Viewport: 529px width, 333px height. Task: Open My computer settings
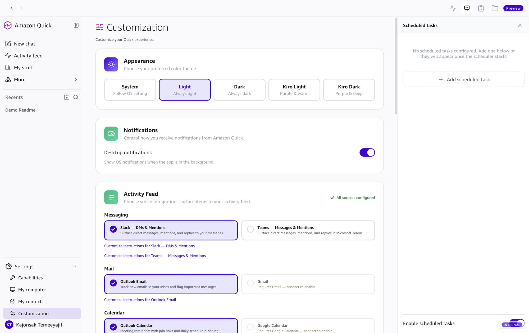[x=42, y=290]
